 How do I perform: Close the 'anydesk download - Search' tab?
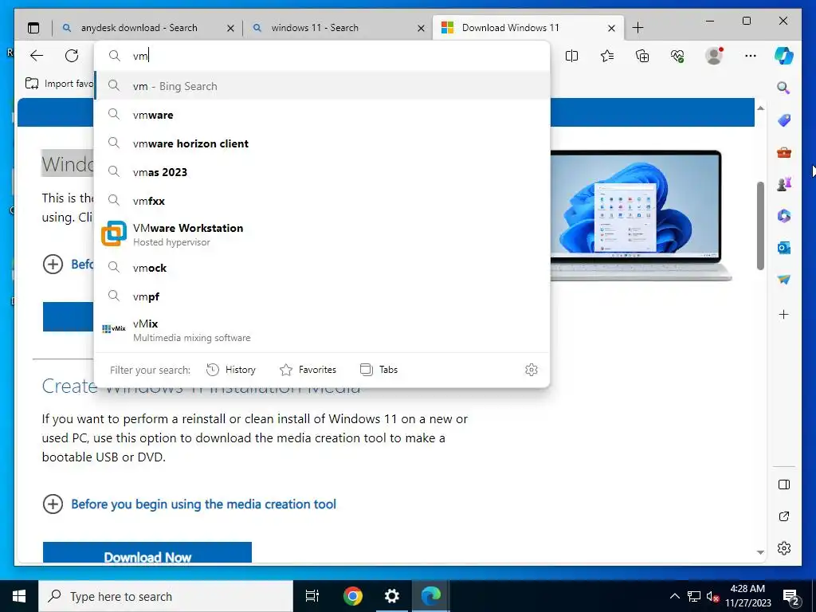230,28
